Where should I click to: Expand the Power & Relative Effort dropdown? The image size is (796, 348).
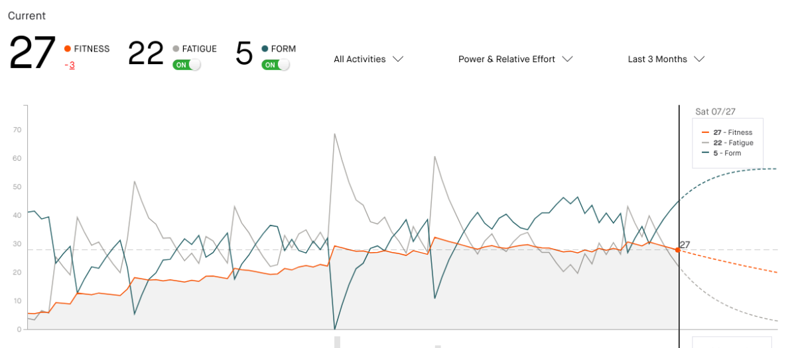click(515, 60)
